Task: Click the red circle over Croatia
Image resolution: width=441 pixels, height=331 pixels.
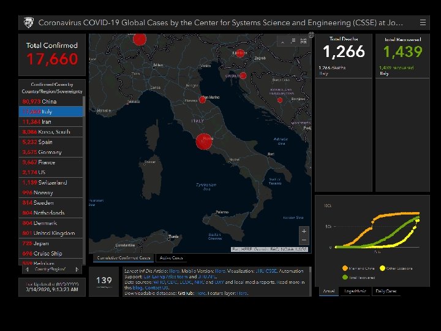Action: [x=243, y=75]
